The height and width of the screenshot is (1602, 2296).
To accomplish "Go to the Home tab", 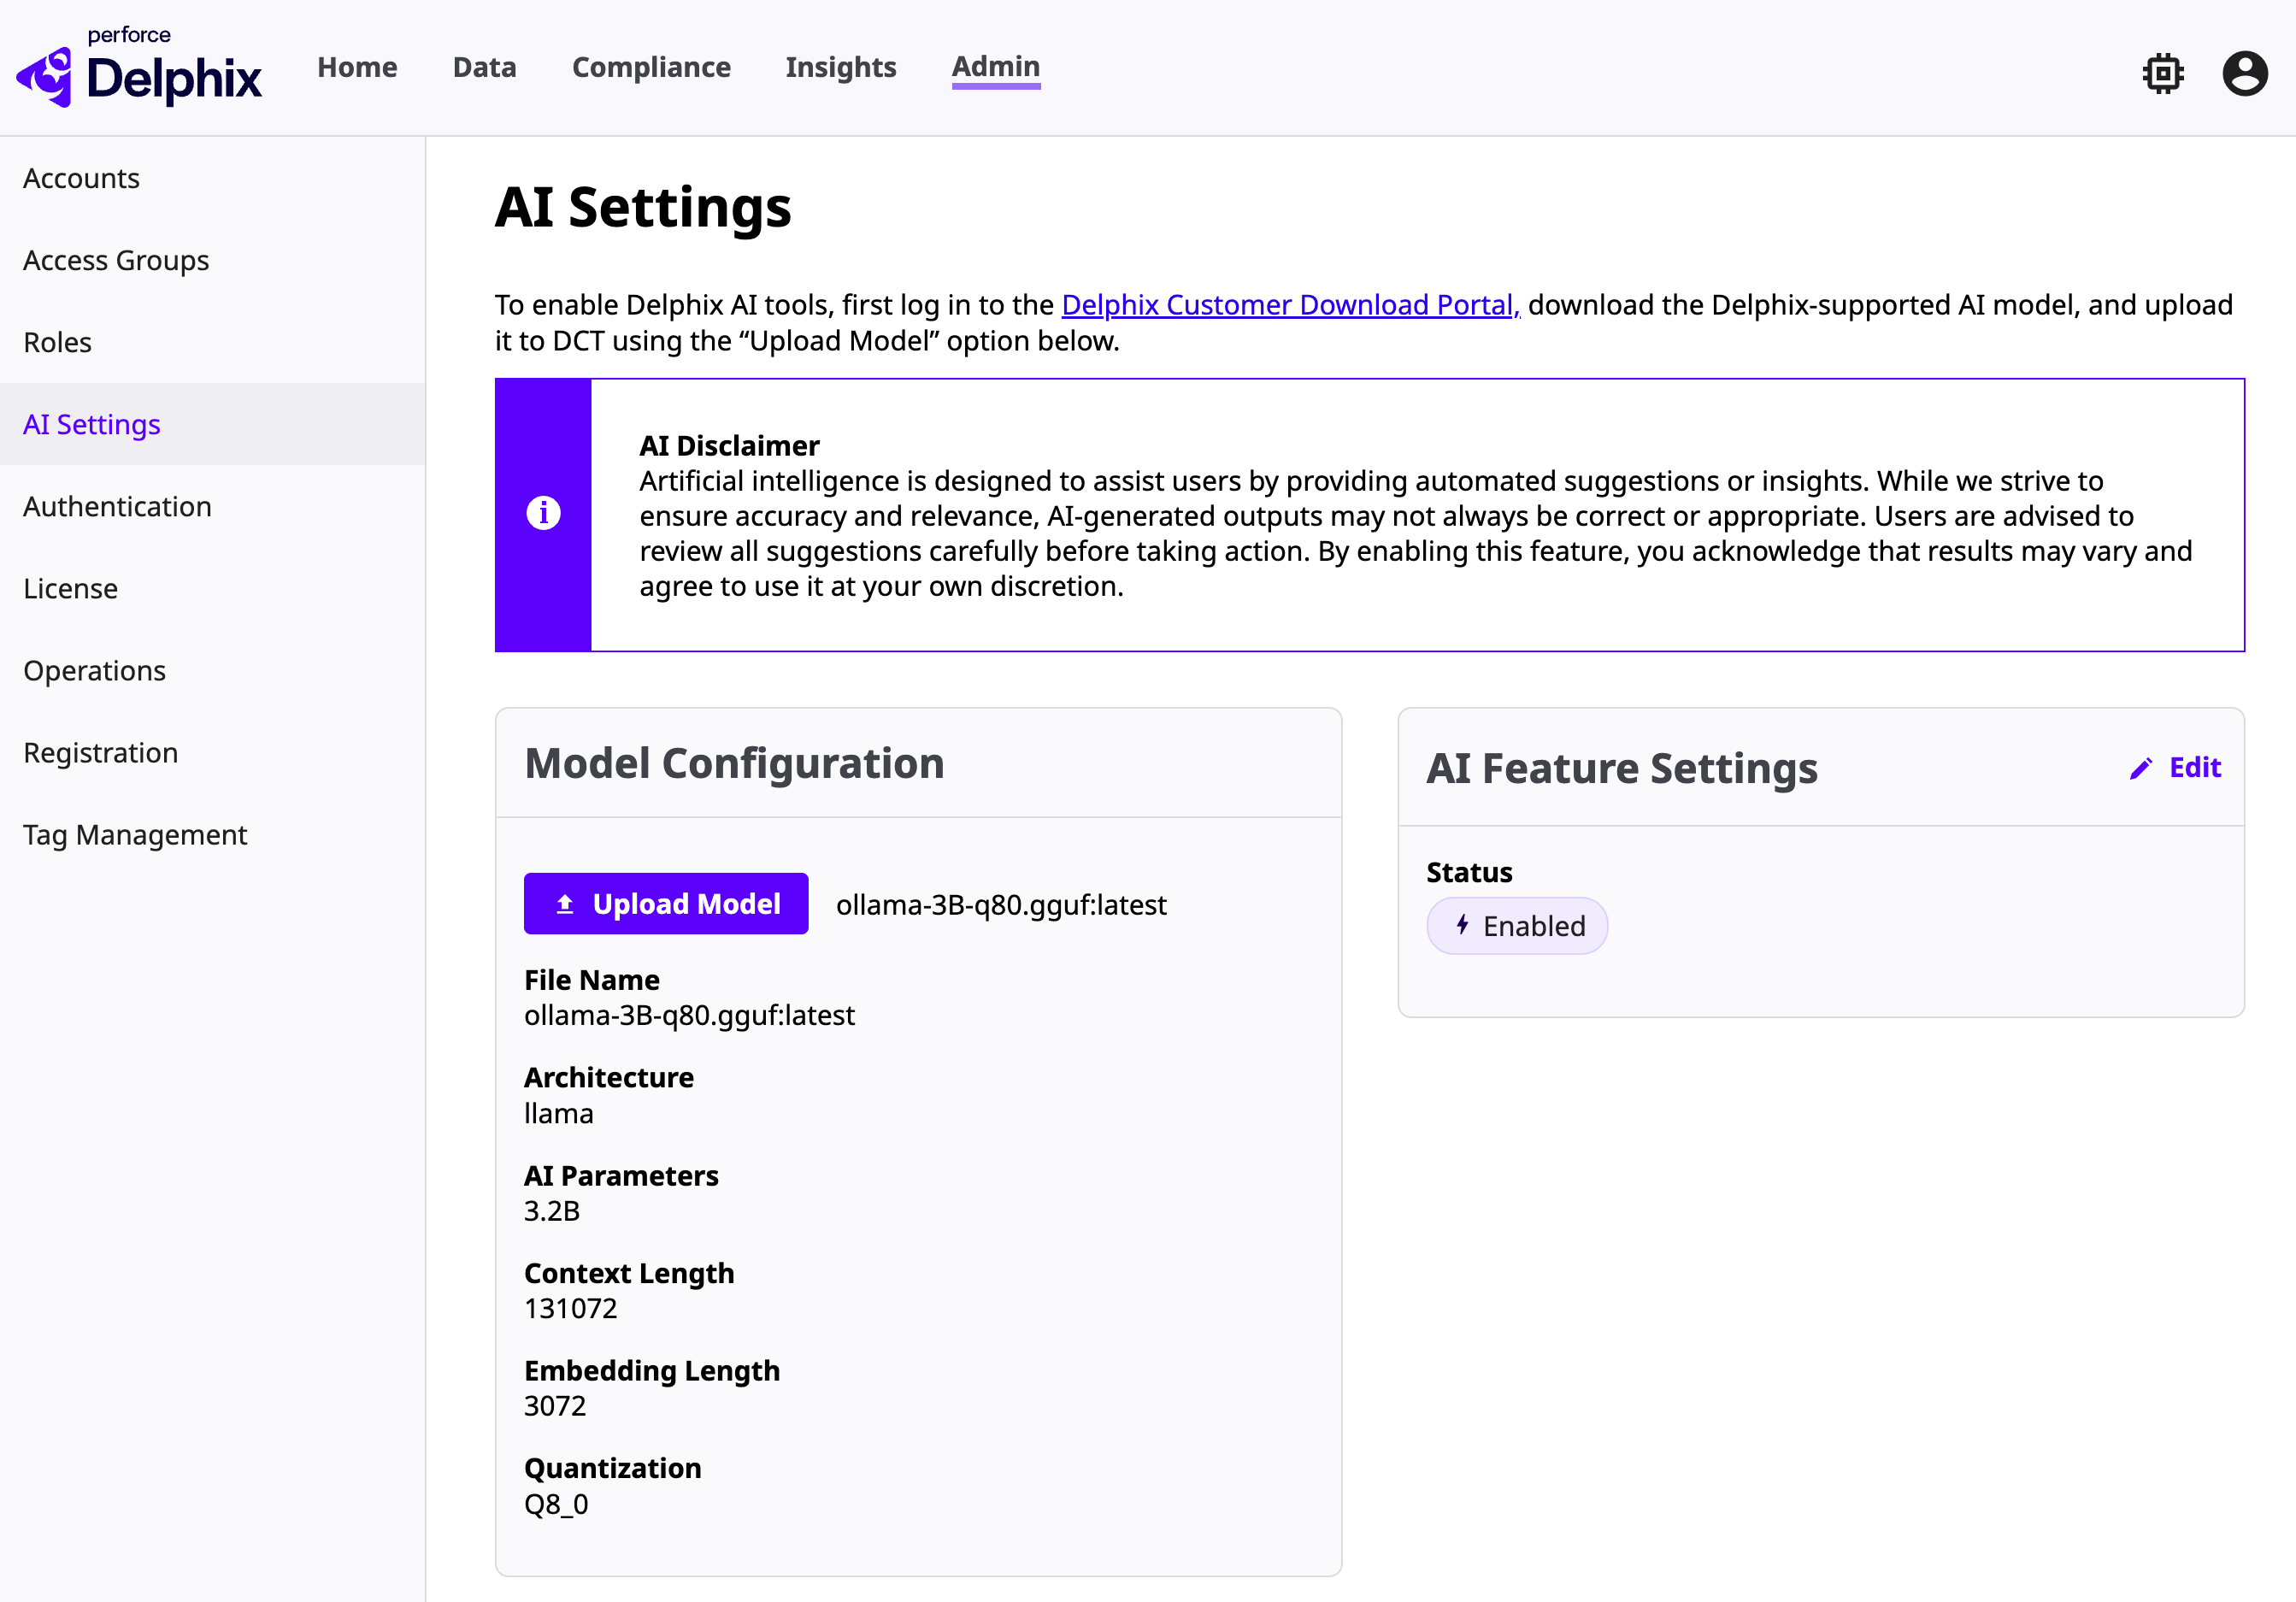I will click(357, 67).
